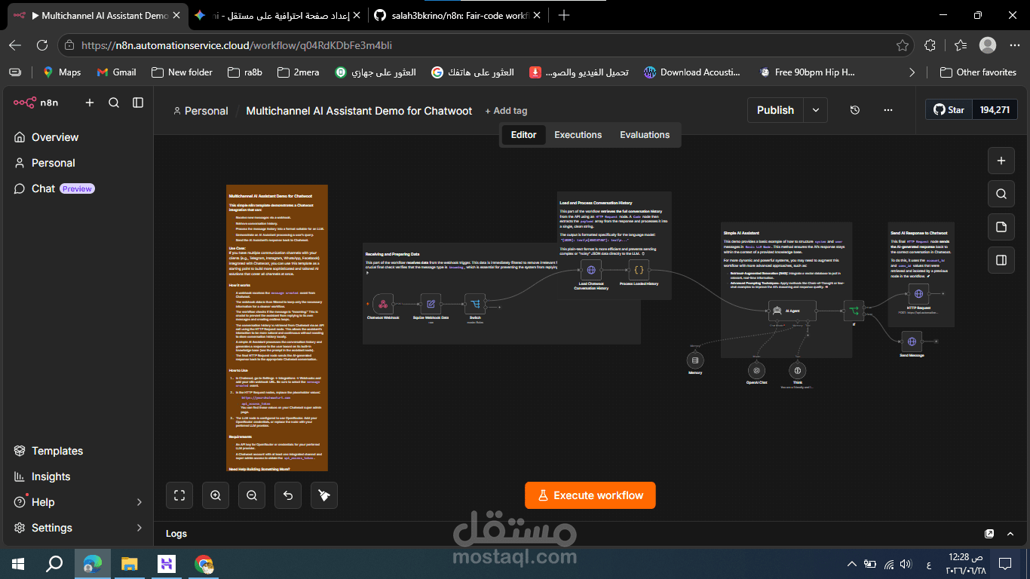Create new item from sidebar plus
1030x579 pixels.
[x=90, y=103]
